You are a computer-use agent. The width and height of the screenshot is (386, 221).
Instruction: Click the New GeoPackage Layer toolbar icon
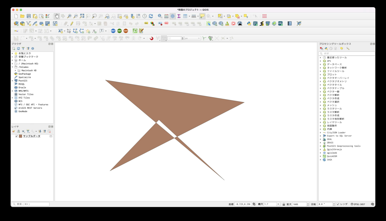pyautogui.click(x=23, y=24)
